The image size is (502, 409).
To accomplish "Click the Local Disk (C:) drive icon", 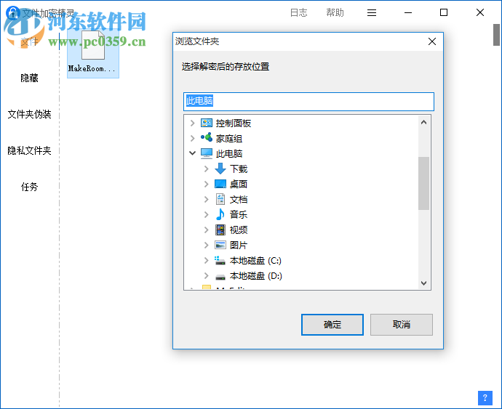I will [220, 261].
